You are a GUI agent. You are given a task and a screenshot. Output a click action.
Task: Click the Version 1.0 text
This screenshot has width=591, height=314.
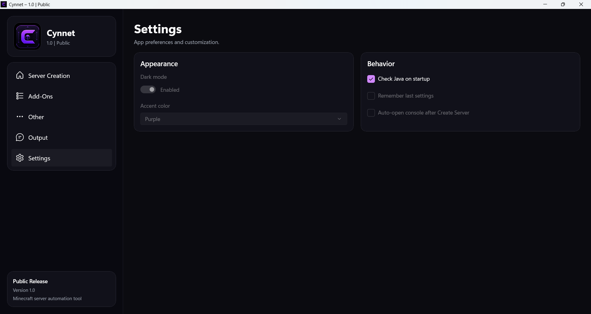coord(24,290)
